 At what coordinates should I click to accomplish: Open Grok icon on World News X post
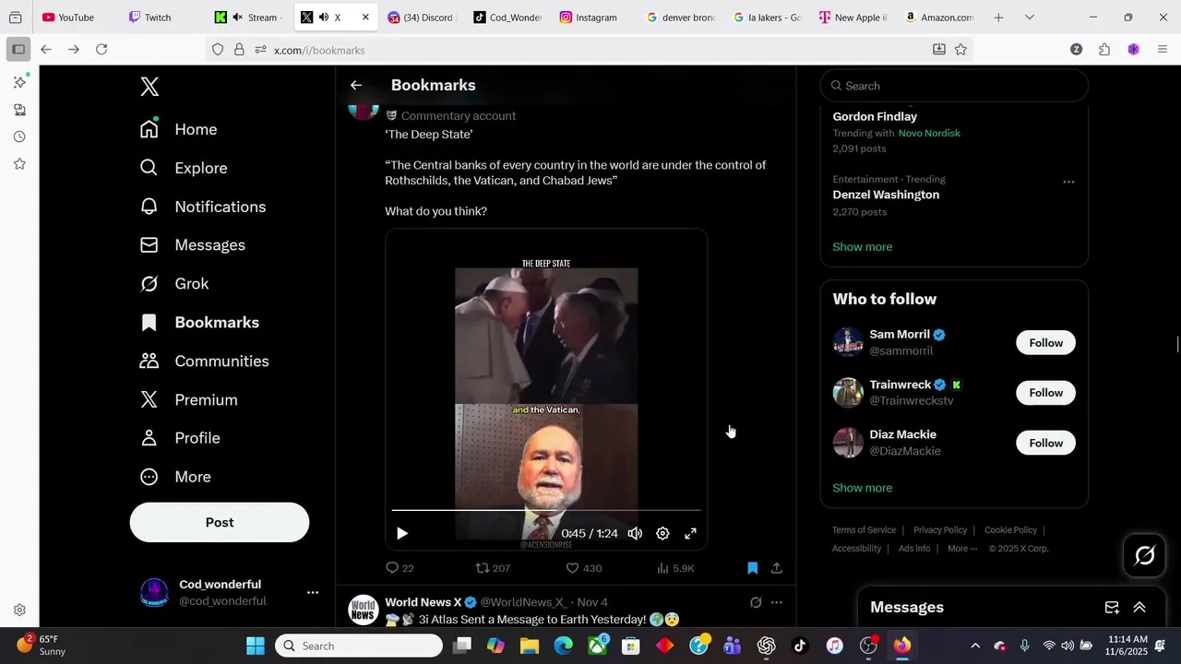click(756, 602)
